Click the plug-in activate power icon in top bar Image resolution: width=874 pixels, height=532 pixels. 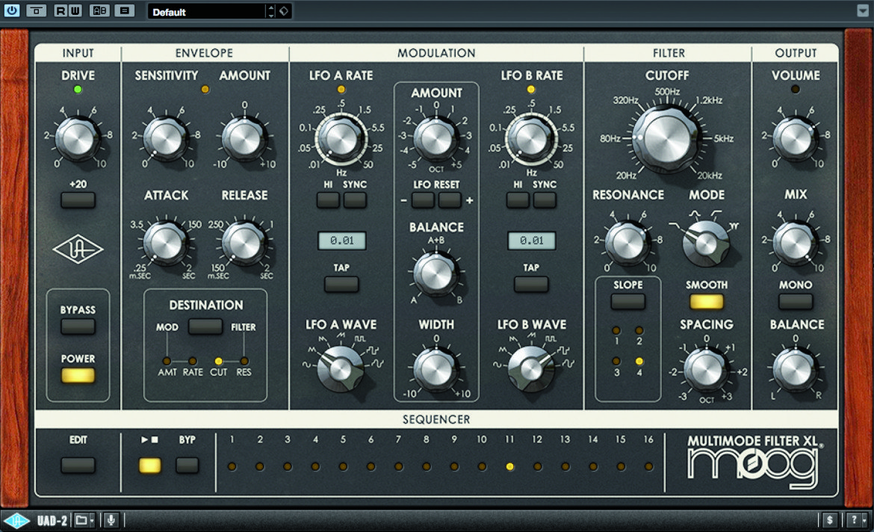point(12,10)
